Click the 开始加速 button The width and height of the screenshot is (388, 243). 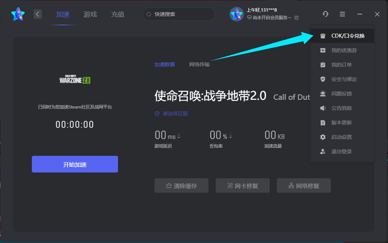click(75, 164)
